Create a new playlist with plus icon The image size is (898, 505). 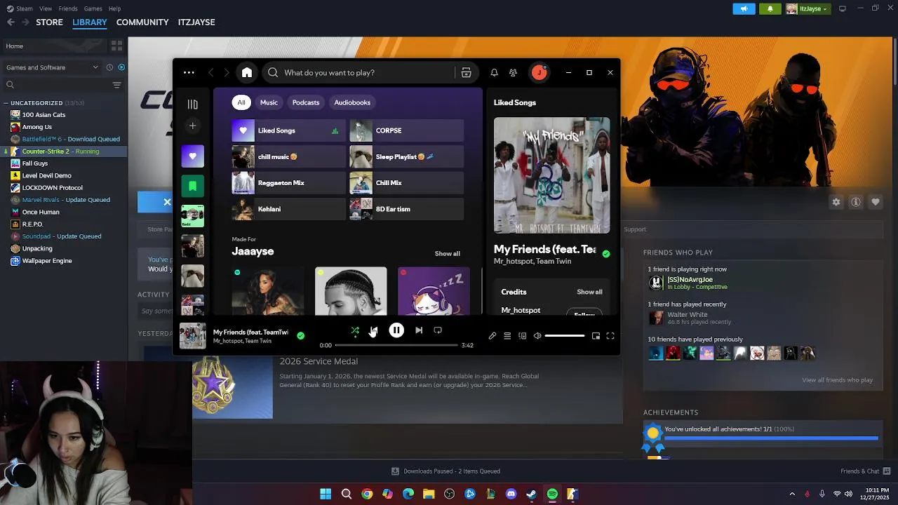coord(192,126)
